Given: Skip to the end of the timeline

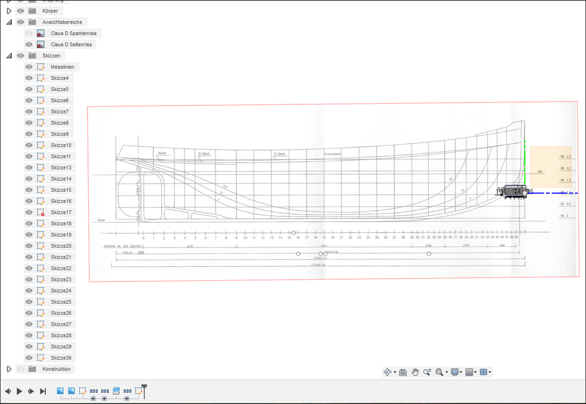Looking at the screenshot, I should pyautogui.click(x=43, y=391).
